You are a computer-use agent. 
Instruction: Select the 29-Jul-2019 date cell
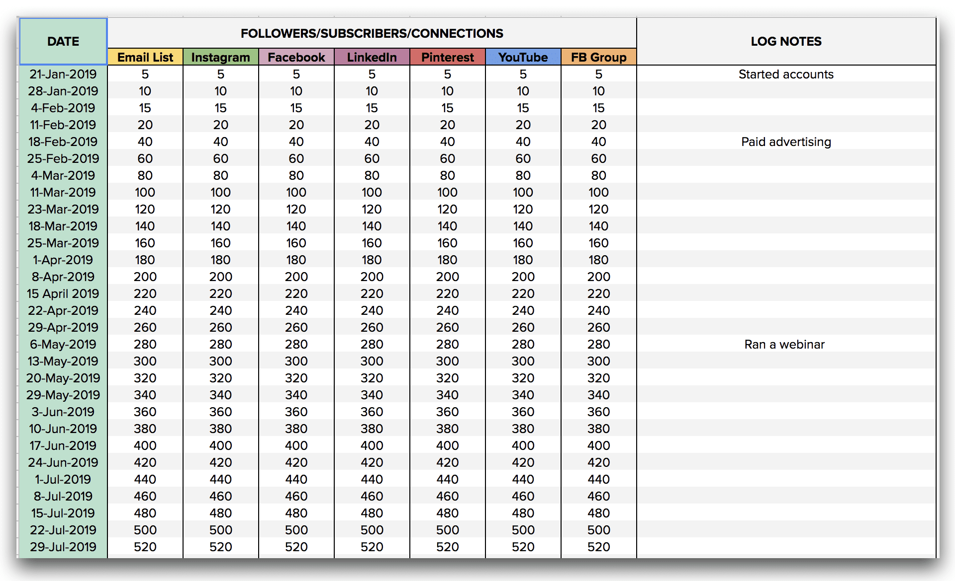coord(63,547)
